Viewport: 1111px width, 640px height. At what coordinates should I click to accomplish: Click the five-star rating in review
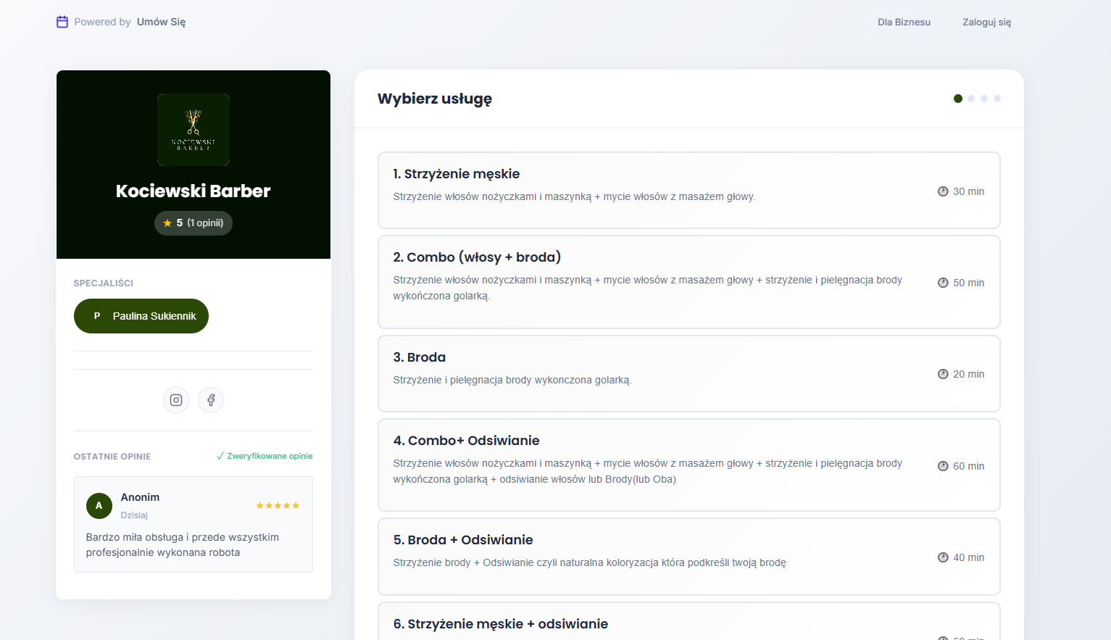coord(278,506)
